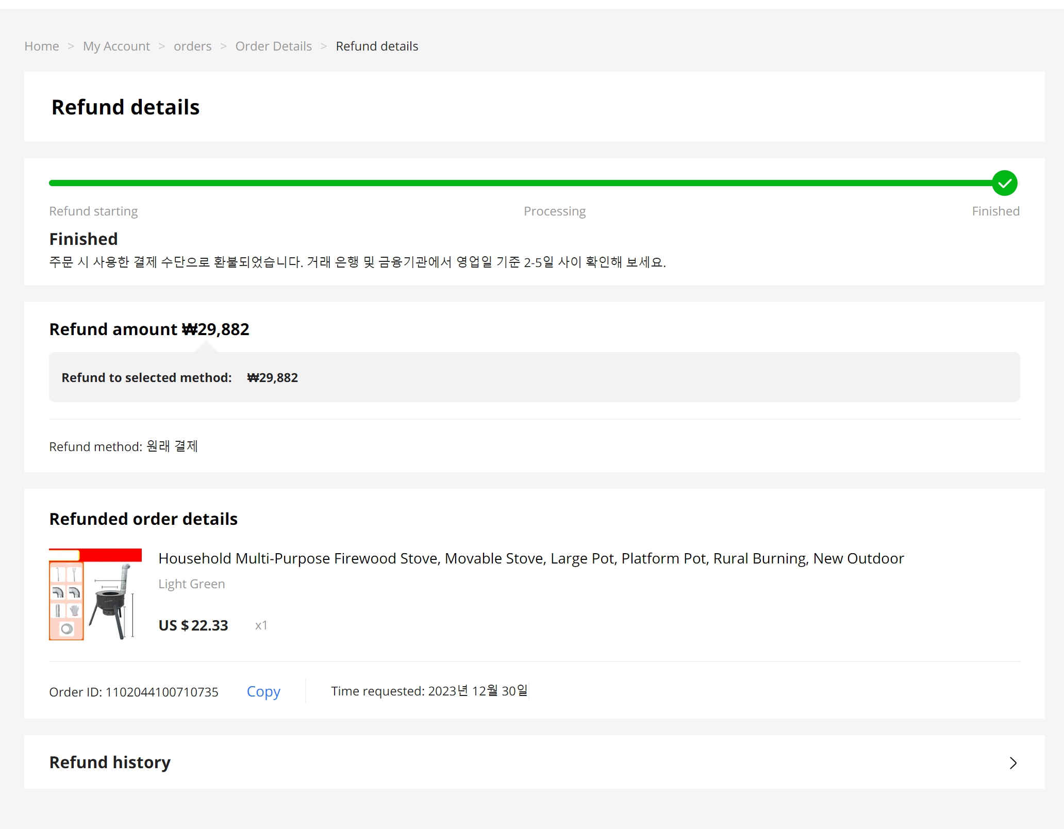This screenshot has height=829, width=1064.
Task: Copy the order ID
Action: (263, 691)
